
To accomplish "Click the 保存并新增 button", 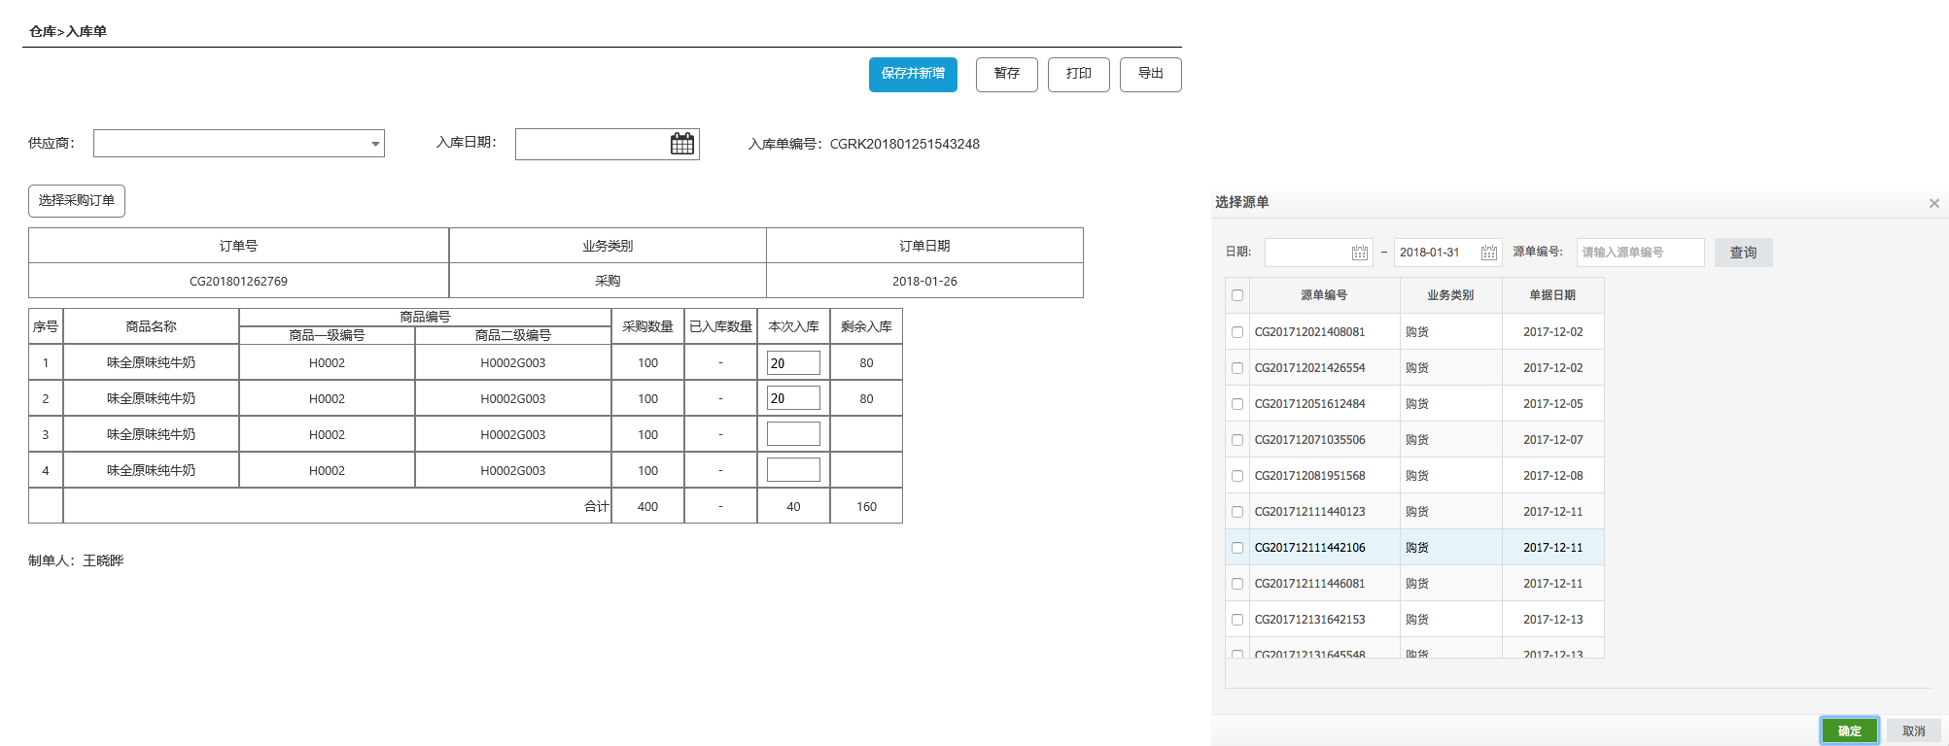I will (x=913, y=75).
